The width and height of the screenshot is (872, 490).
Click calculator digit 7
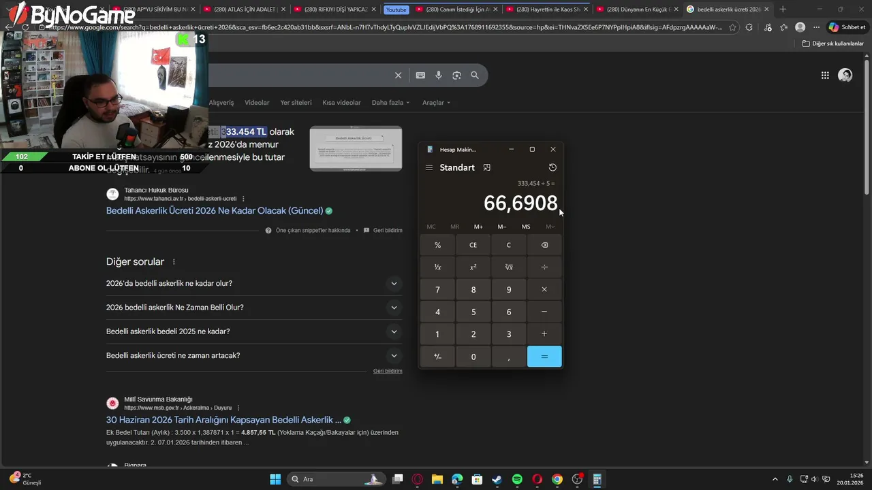tap(437, 289)
